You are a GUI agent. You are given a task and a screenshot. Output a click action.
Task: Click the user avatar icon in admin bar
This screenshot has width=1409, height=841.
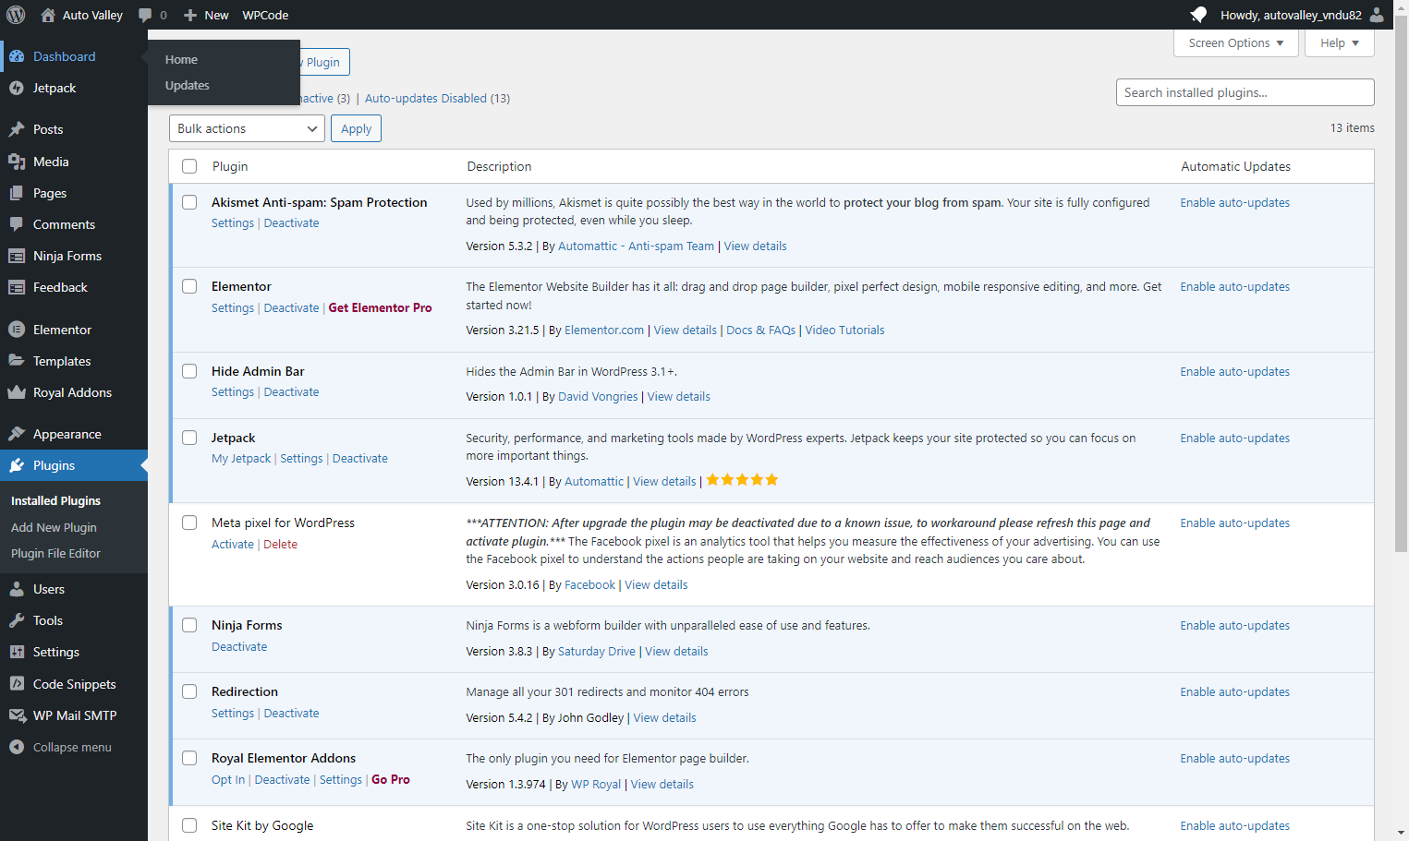(x=1377, y=15)
